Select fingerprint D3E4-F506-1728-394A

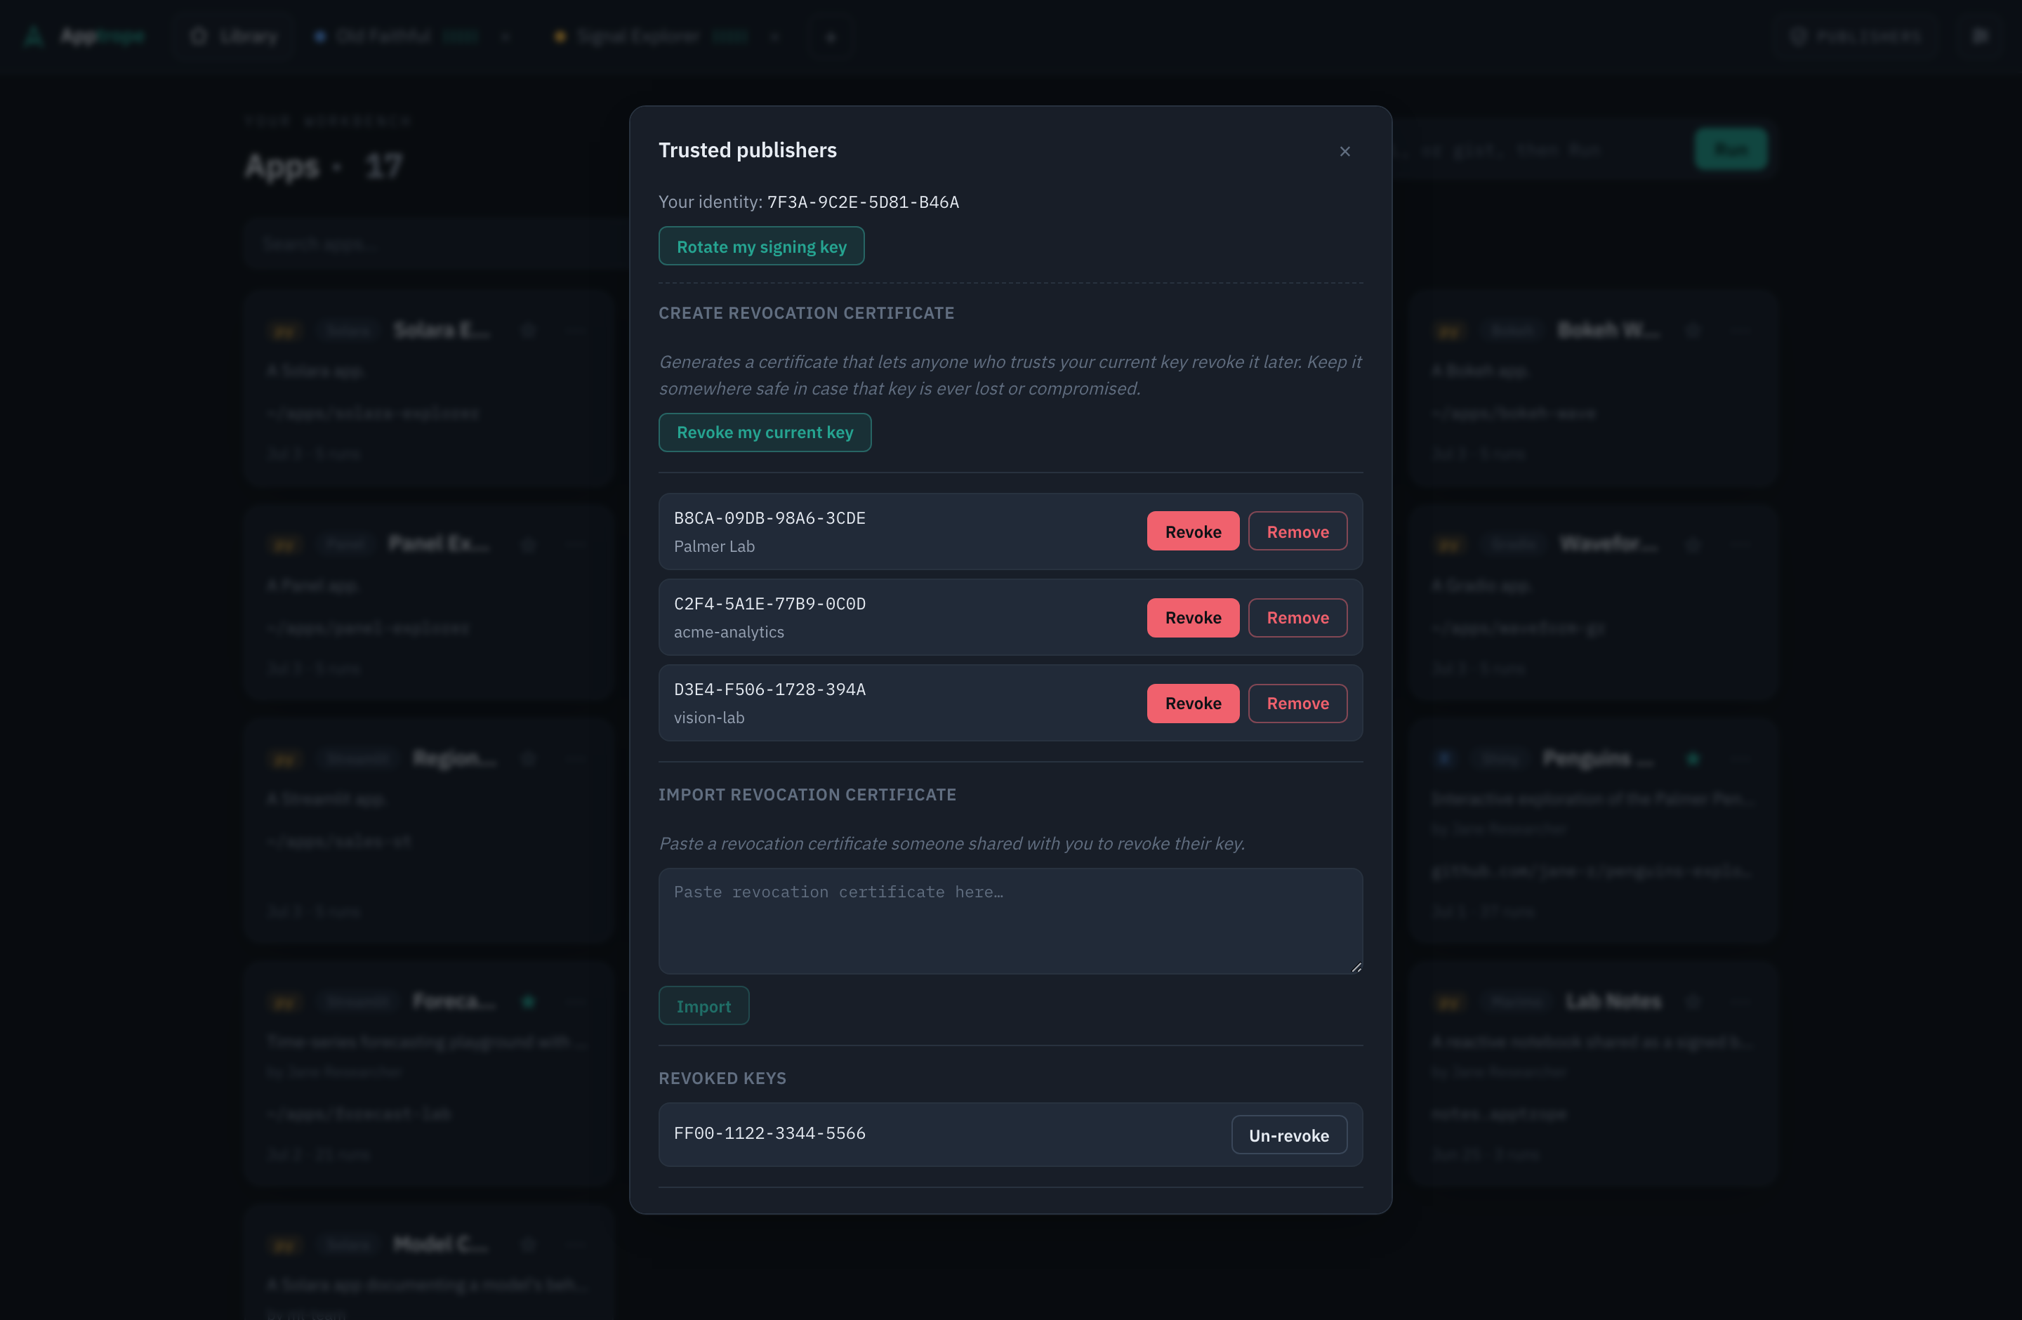(769, 689)
